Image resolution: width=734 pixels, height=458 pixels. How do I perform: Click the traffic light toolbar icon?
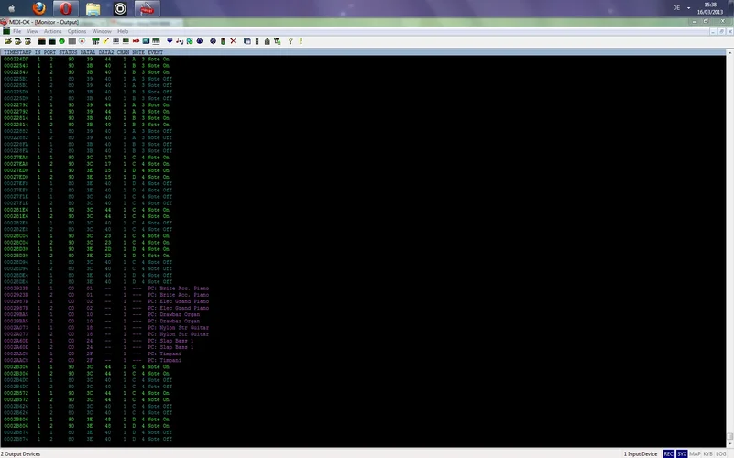[x=223, y=41]
